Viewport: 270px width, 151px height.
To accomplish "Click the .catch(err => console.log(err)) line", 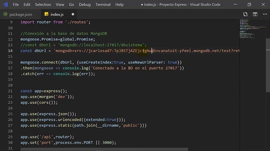I will tap(58, 74).
